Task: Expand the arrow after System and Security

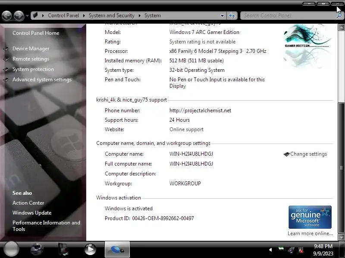Action: coord(140,15)
